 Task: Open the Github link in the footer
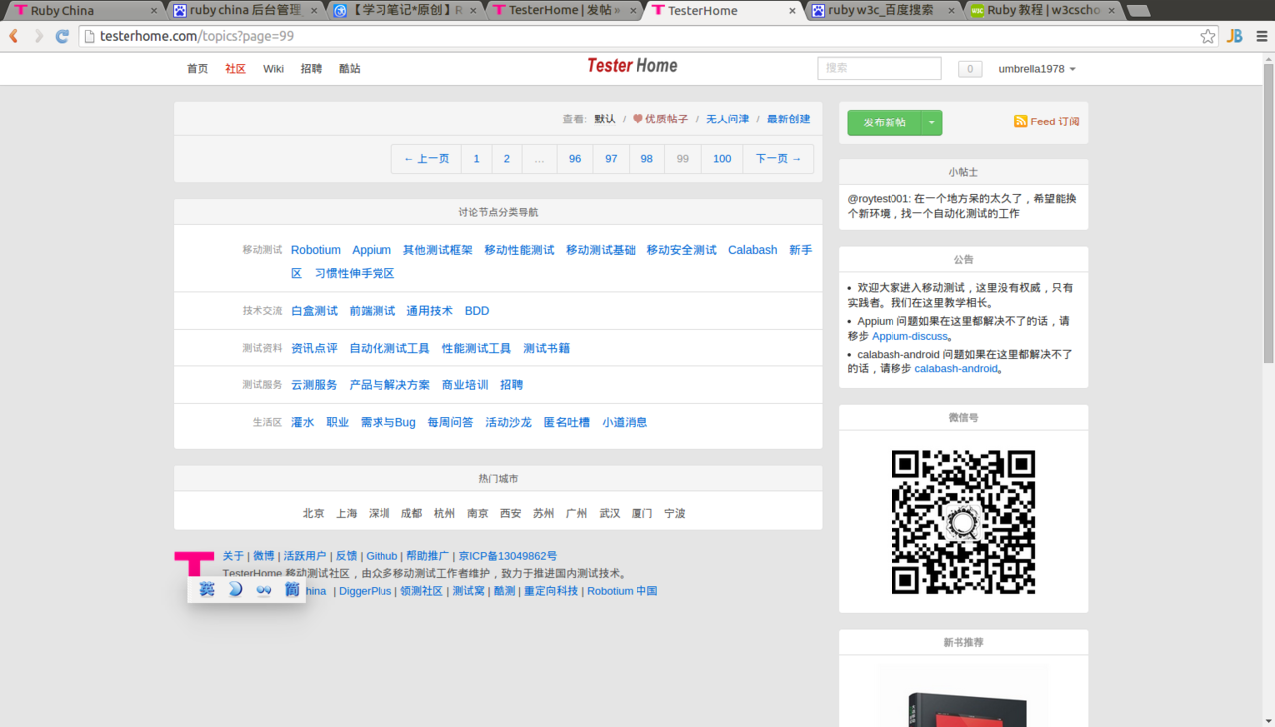pos(382,555)
